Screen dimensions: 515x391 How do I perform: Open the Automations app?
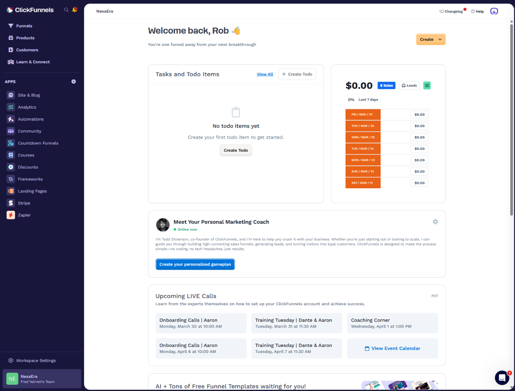[30, 119]
